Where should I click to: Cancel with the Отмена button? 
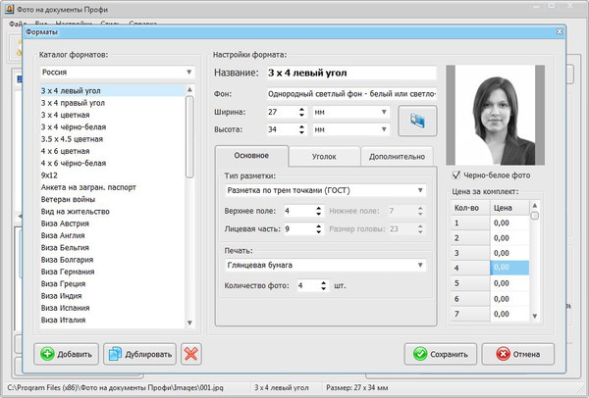point(518,353)
